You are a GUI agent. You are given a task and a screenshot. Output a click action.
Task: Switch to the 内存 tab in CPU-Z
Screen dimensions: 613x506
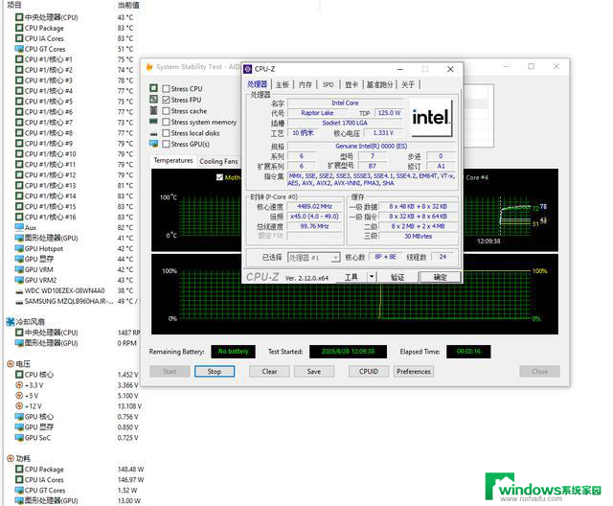coord(306,84)
